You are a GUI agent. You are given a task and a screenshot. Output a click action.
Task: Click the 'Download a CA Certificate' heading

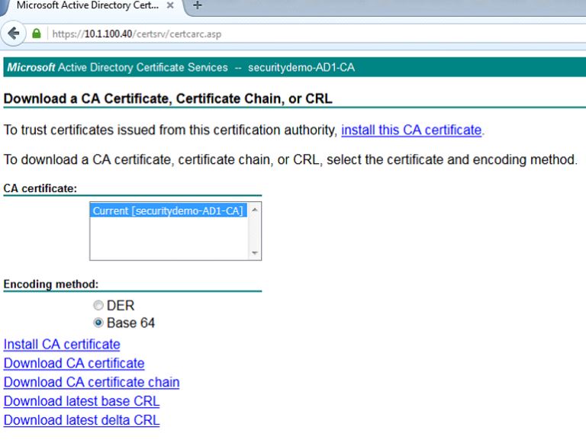coord(168,98)
